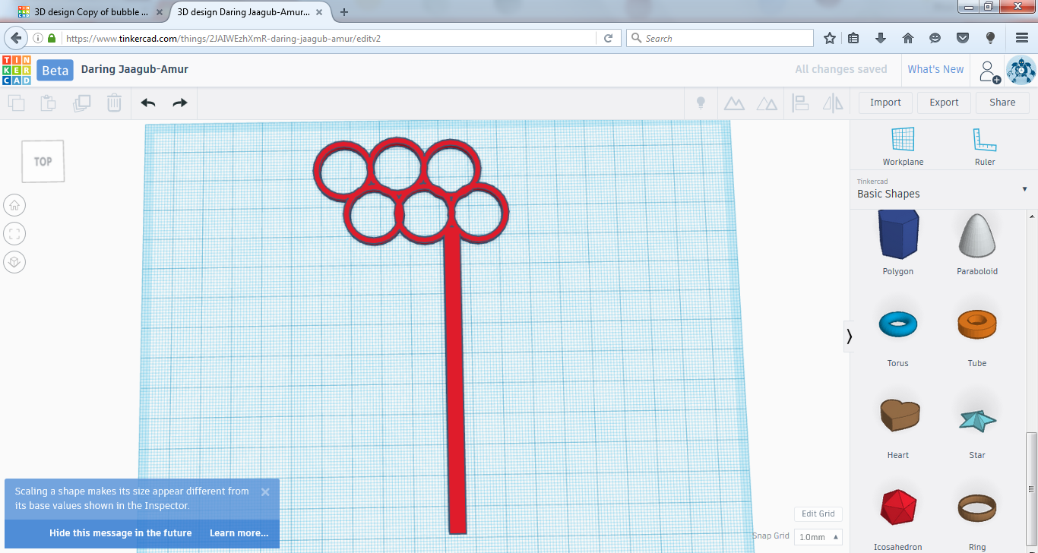Select the Workplane tool
Screen dimensions: 1038x553
[x=903, y=146]
